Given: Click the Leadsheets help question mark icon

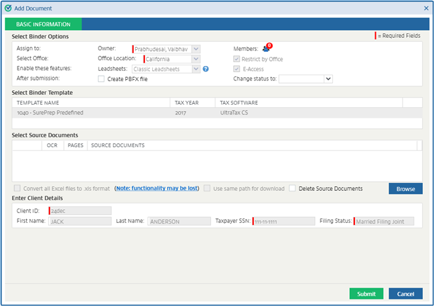Looking at the screenshot, I should (x=206, y=69).
